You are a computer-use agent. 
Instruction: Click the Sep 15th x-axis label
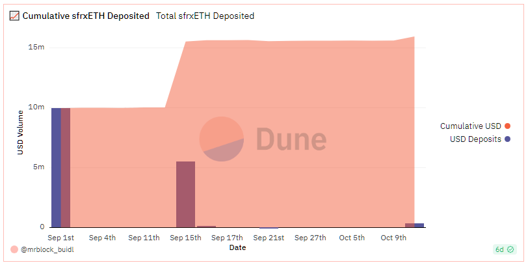point(185,238)
